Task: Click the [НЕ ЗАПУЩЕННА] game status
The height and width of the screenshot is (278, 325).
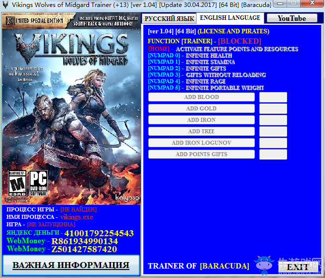Action: pyautogui.click(x=51, y=224)
